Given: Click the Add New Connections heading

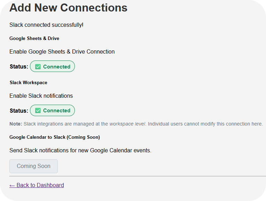Looking at the screenshot, I should pos(68,8).
